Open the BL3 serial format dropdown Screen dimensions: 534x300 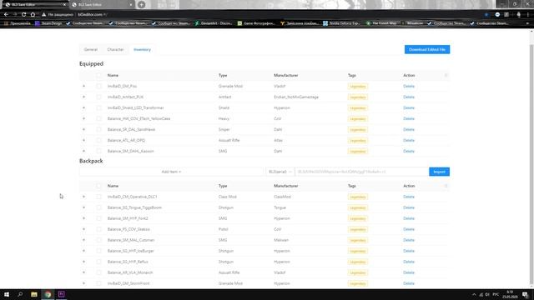tap(280, 172)
